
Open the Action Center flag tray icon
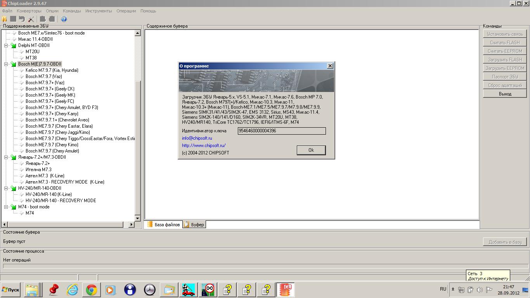[x=489, y=290]
